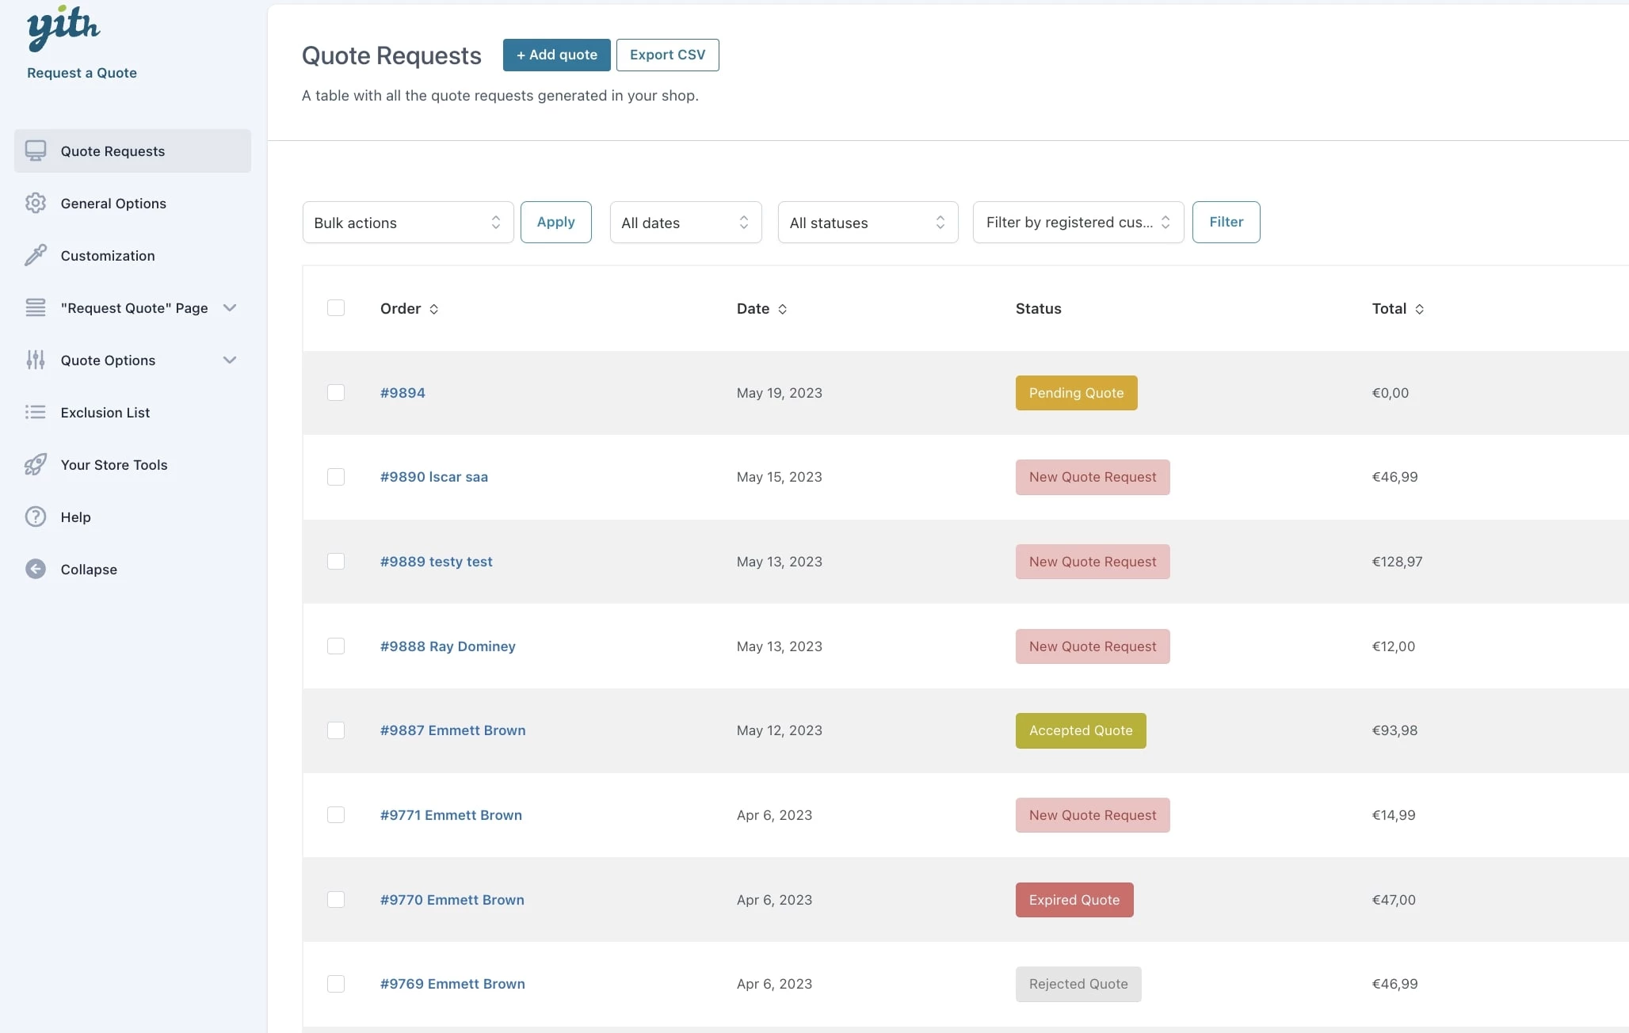Check the checkbox for order #9894
The height and width of the screenshot is (1033, 1629).
[336, 392]
